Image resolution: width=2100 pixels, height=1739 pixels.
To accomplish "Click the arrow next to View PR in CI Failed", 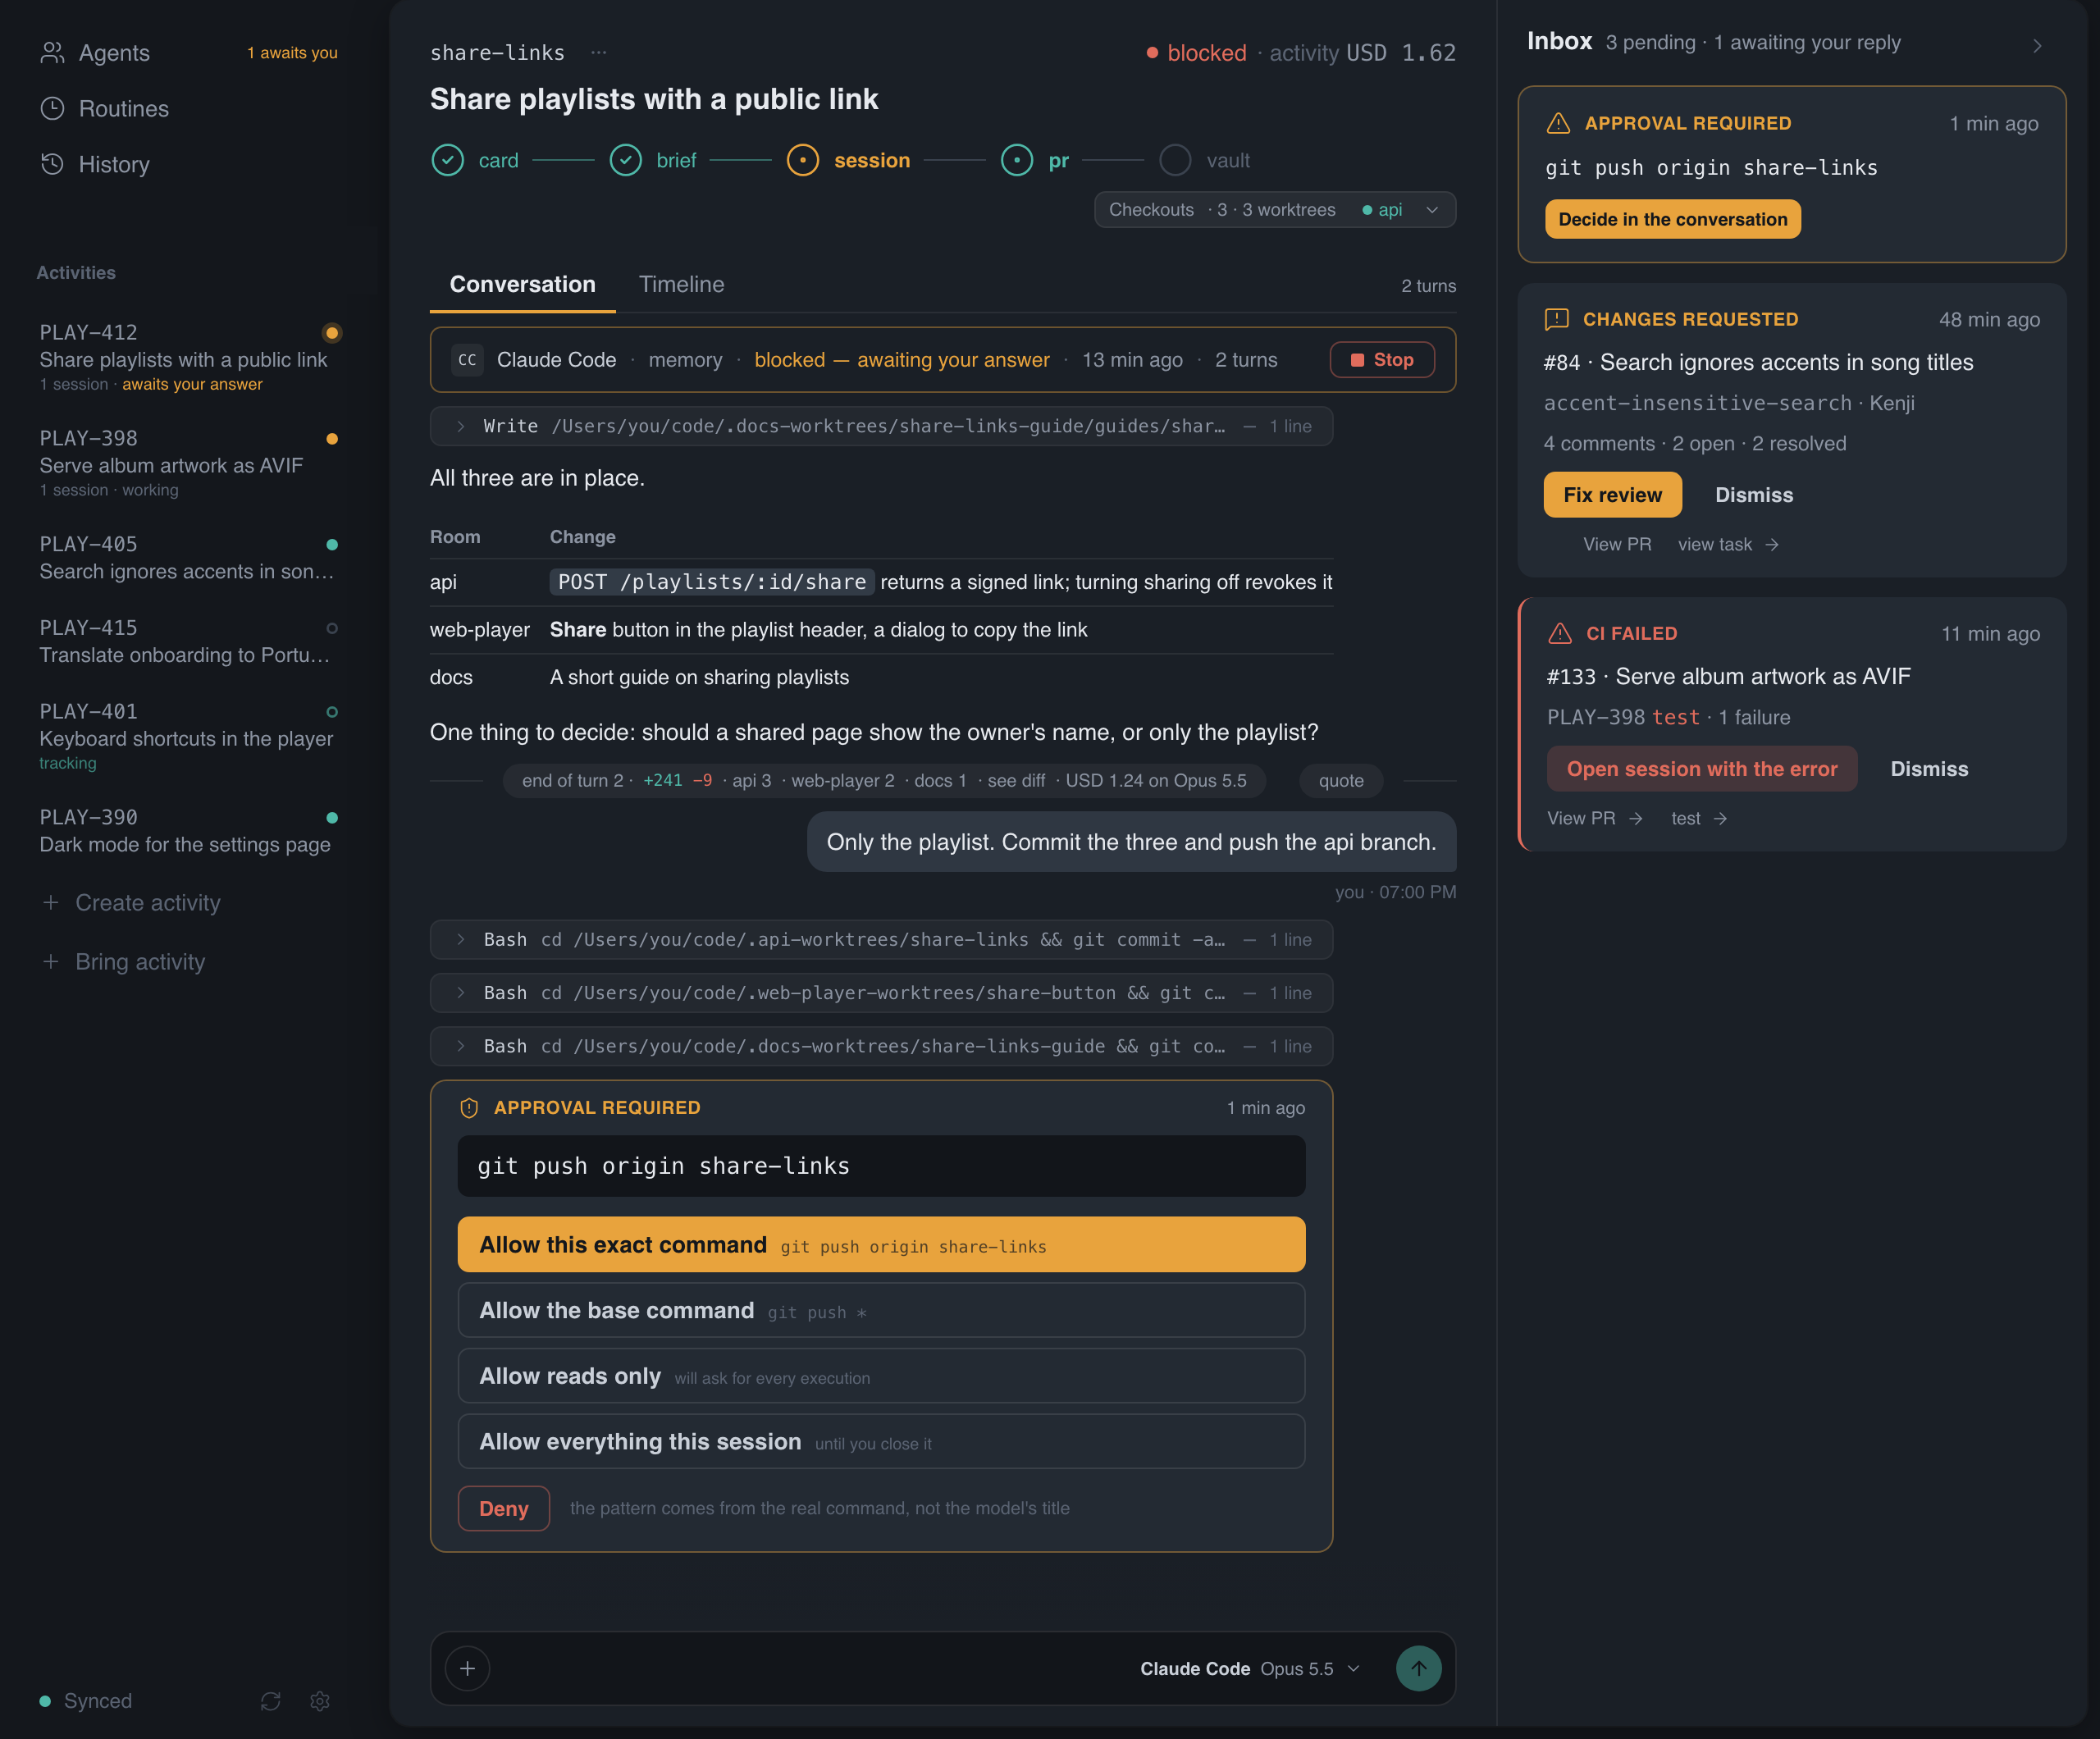I will coord(1636,819).
